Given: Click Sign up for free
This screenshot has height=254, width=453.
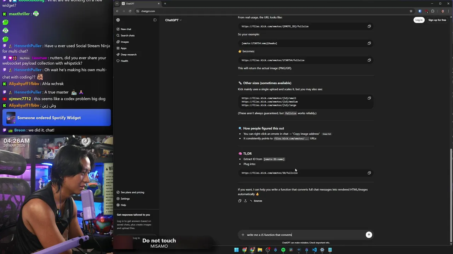Looking at the screenshot, I should point(437,20).
